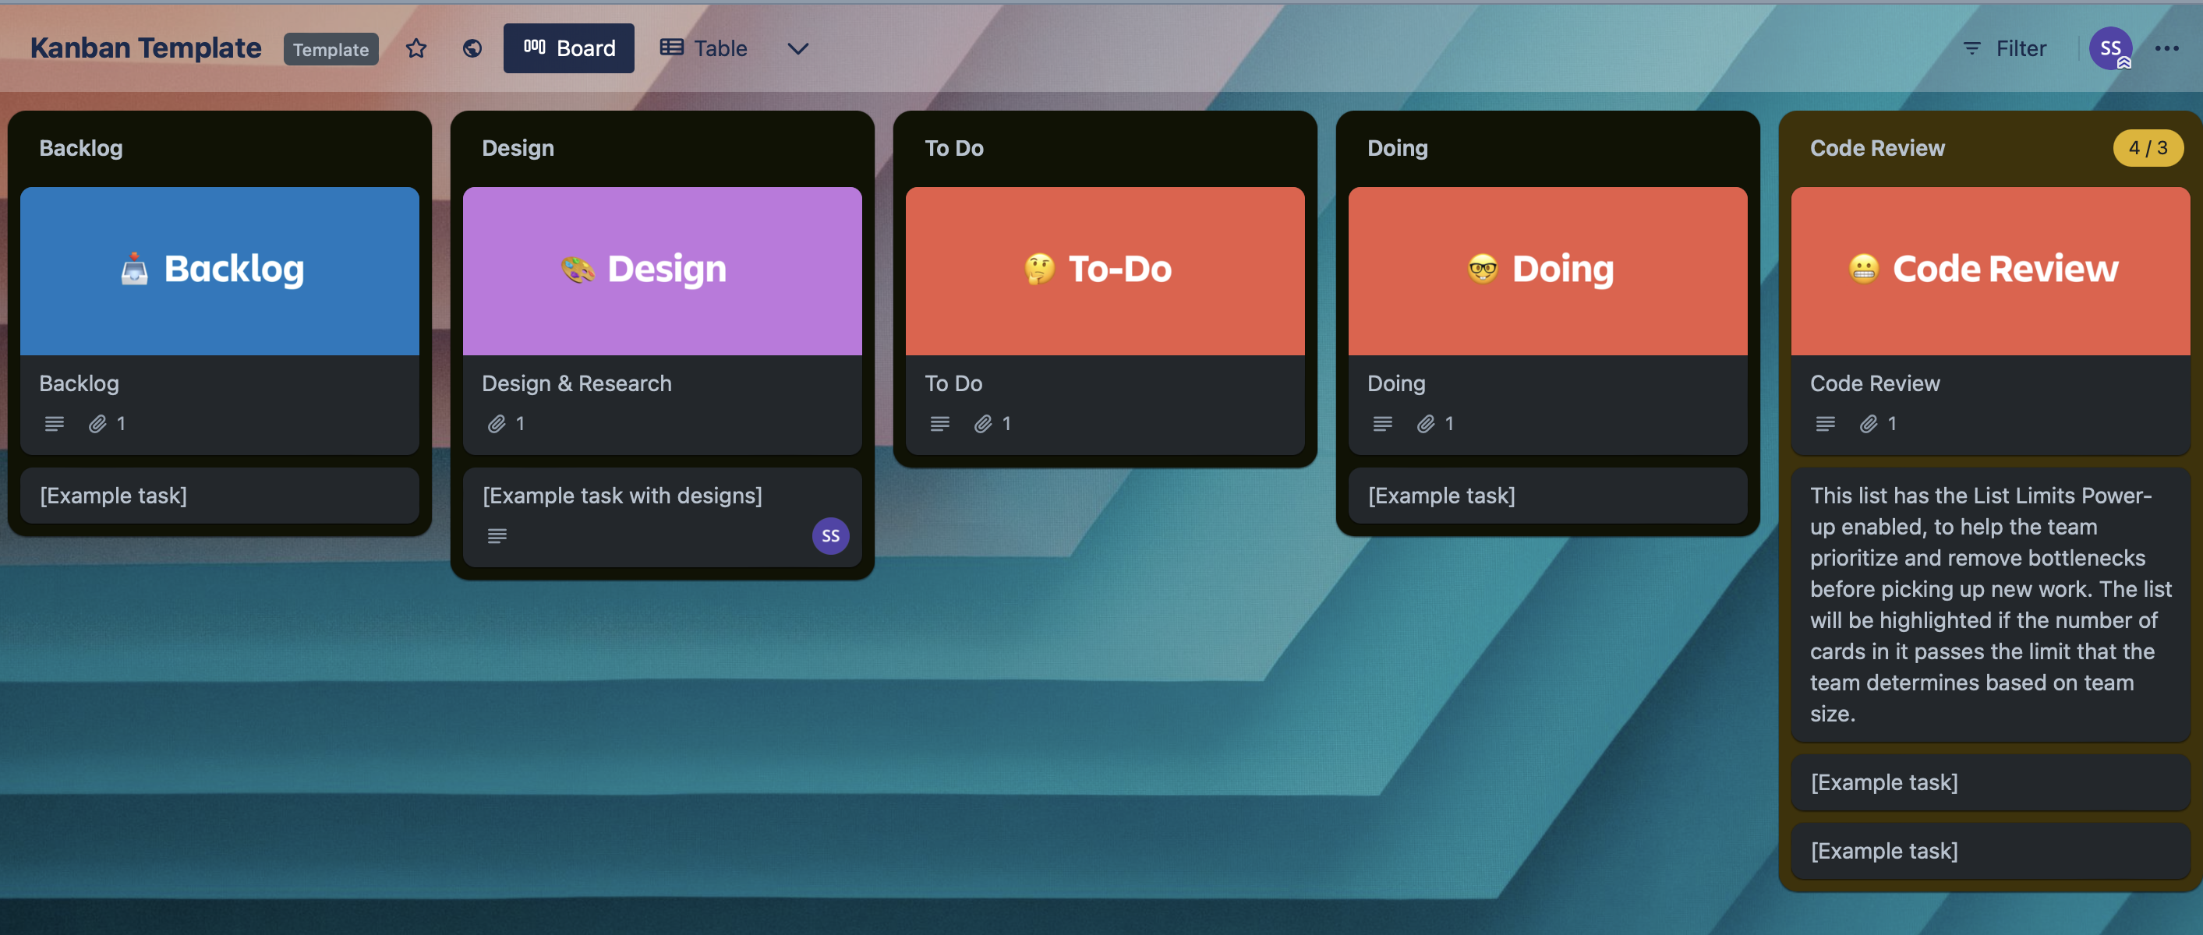Viewport: 2203px width, 935px height.
Task: Expand the views dropdown chevron
Action: click(797, 49)
